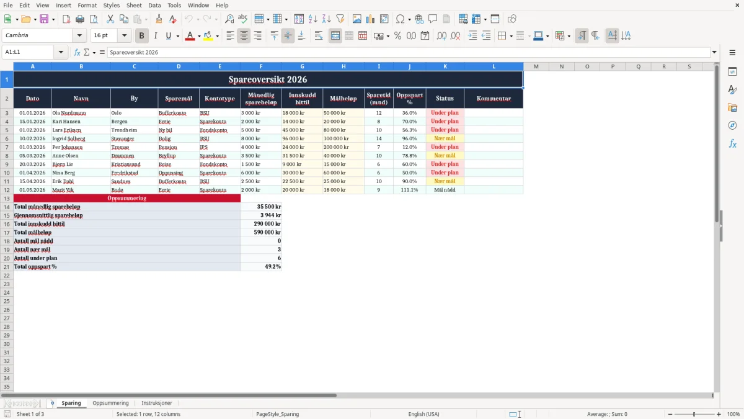
Task: Toggle Merge and Center Cells
Action: point(335,36)
